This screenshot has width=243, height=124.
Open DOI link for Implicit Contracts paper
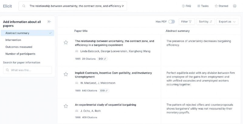104,91
